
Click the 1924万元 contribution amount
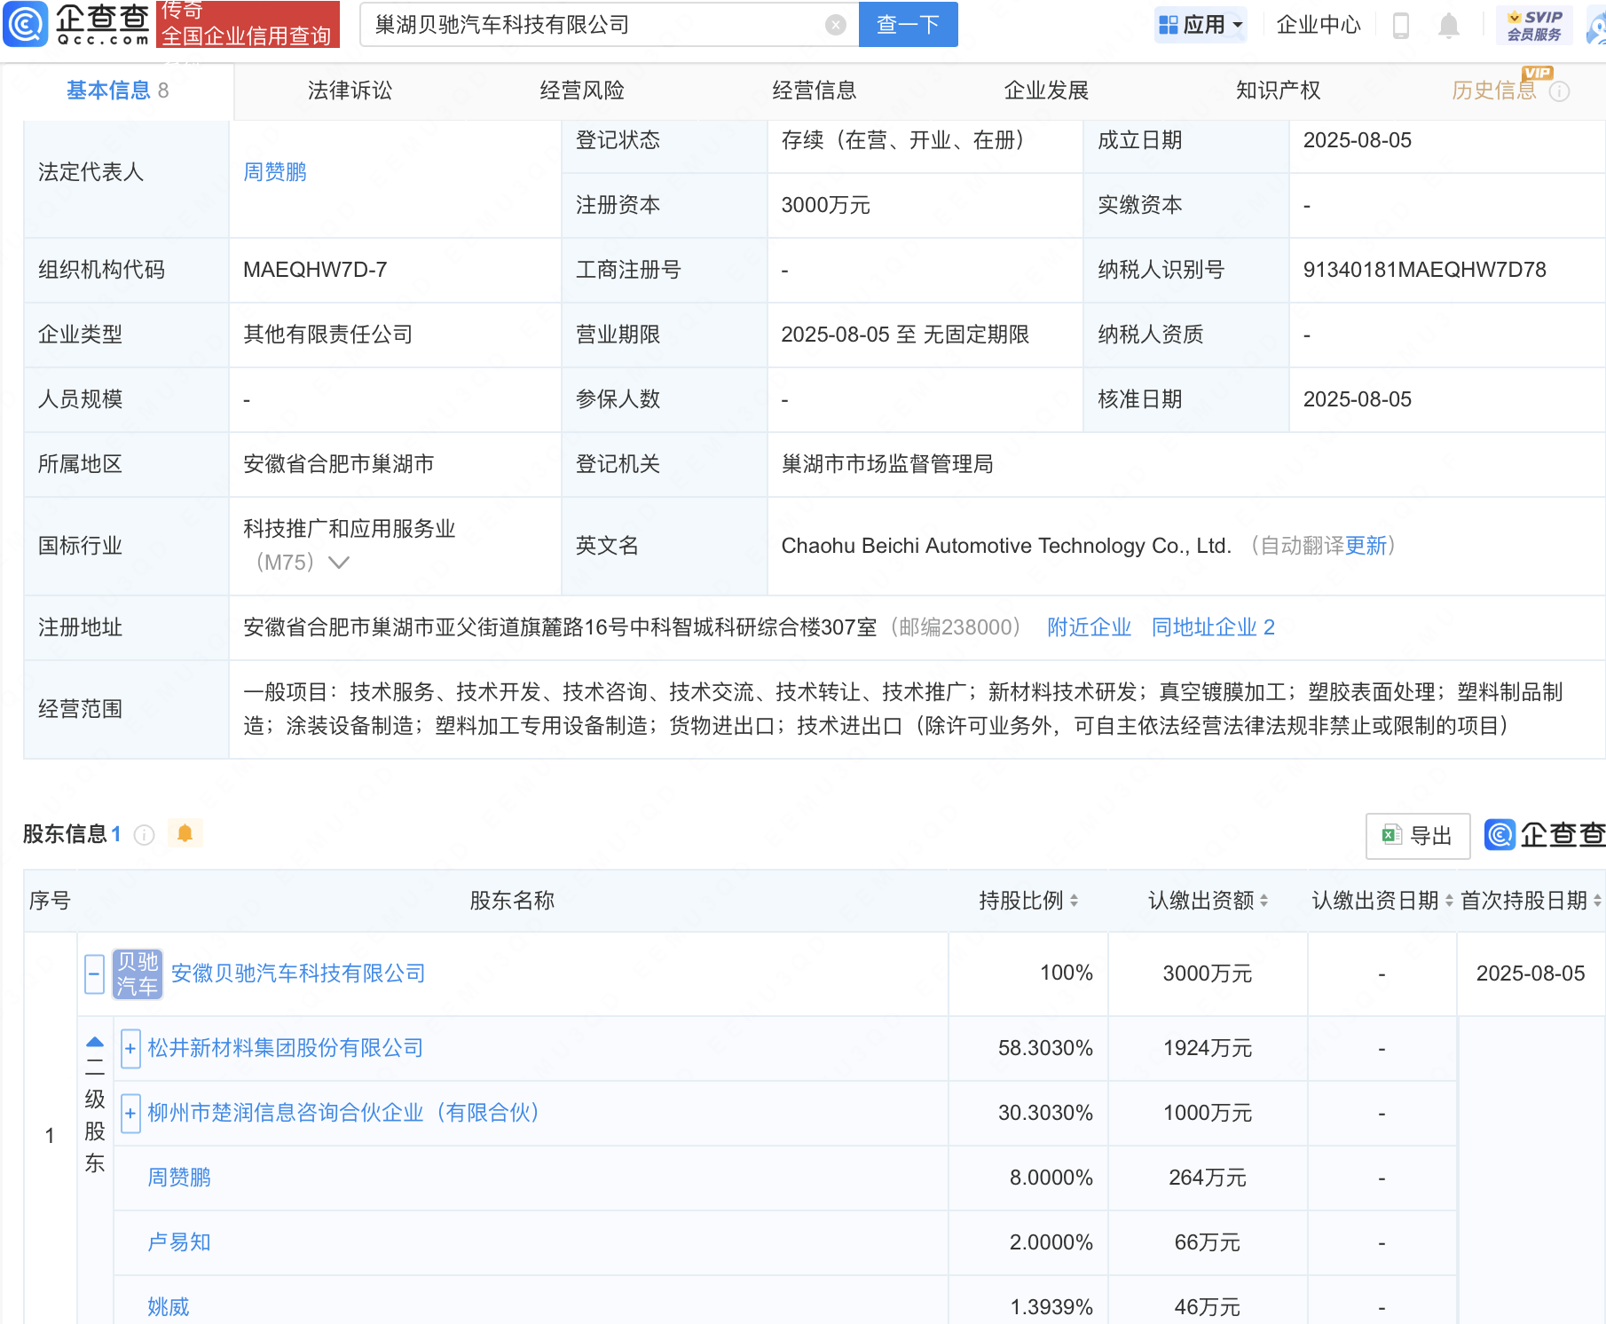pos(1208,1048)
